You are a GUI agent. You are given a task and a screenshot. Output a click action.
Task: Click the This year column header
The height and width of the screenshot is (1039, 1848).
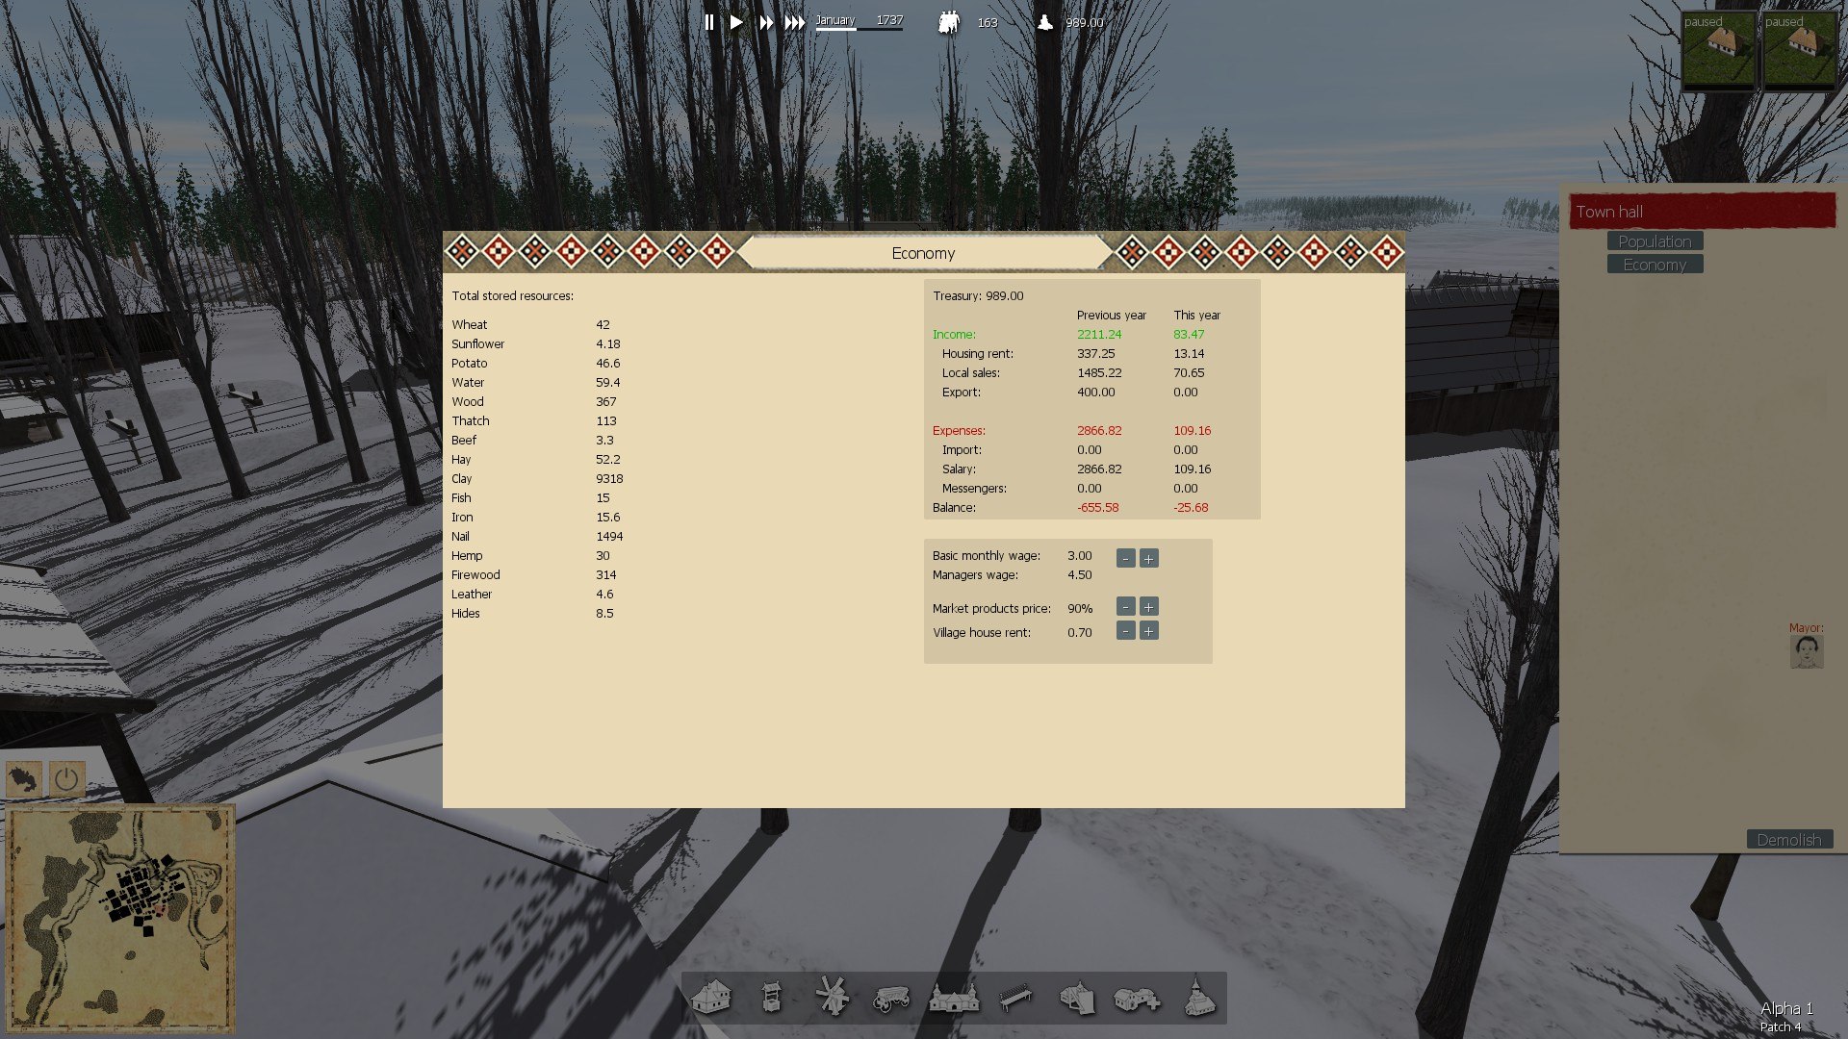pos(1196,316)
